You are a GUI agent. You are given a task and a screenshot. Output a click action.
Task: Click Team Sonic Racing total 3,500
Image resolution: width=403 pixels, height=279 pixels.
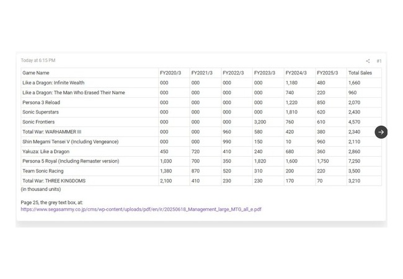pyautogui.click(x=354, y=171)
